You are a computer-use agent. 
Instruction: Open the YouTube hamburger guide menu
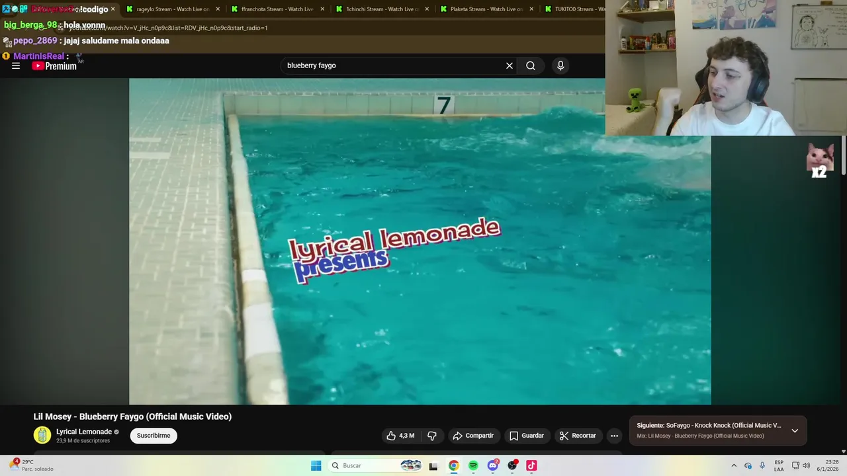point(16,65)
